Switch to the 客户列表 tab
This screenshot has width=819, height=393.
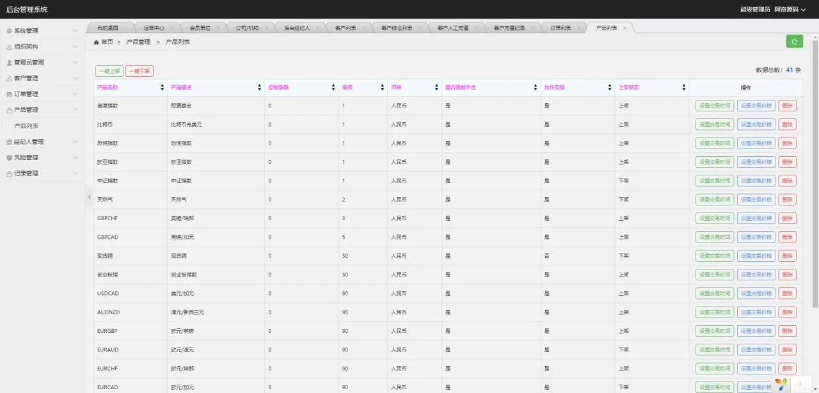(x=346, y=28)
